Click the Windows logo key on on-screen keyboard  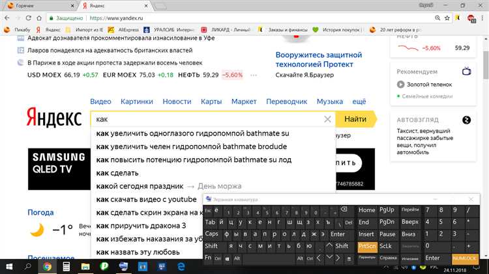point(228,258)
